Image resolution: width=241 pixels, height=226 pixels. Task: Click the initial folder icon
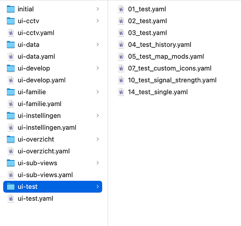point(11,9)
